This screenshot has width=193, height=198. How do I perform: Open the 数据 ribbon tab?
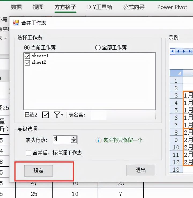tap(16, 7)
